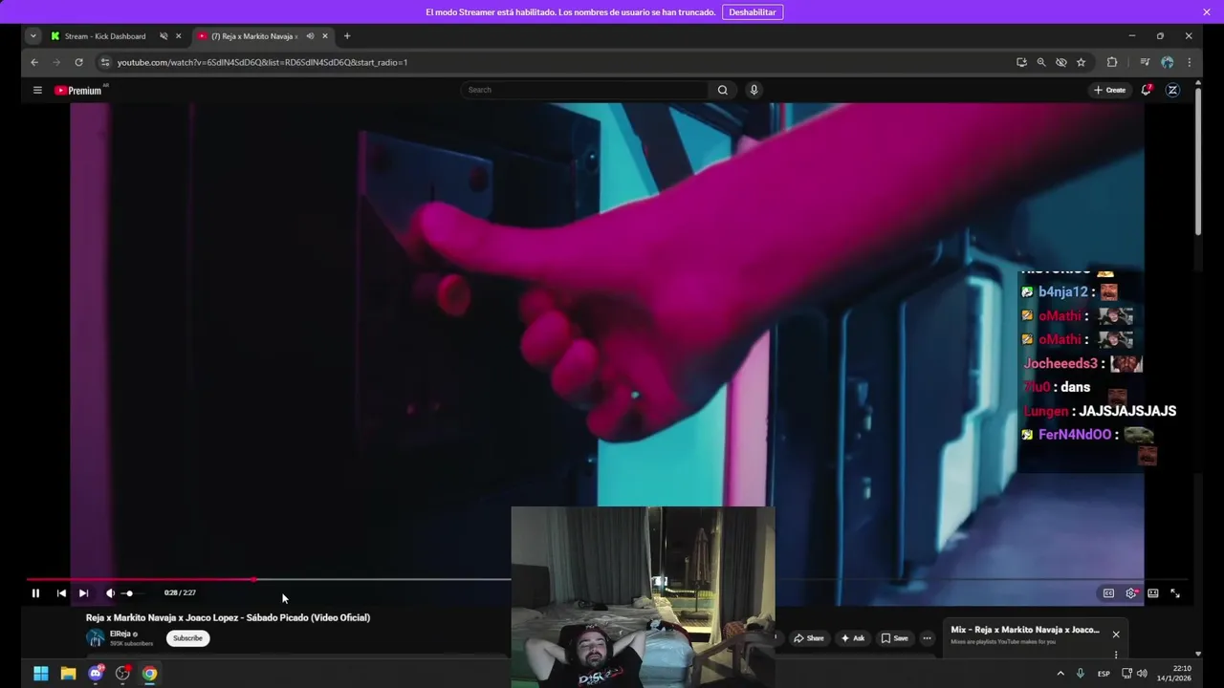View site information icon
This screenshot has width=1224, height=688.
(105, 62)
